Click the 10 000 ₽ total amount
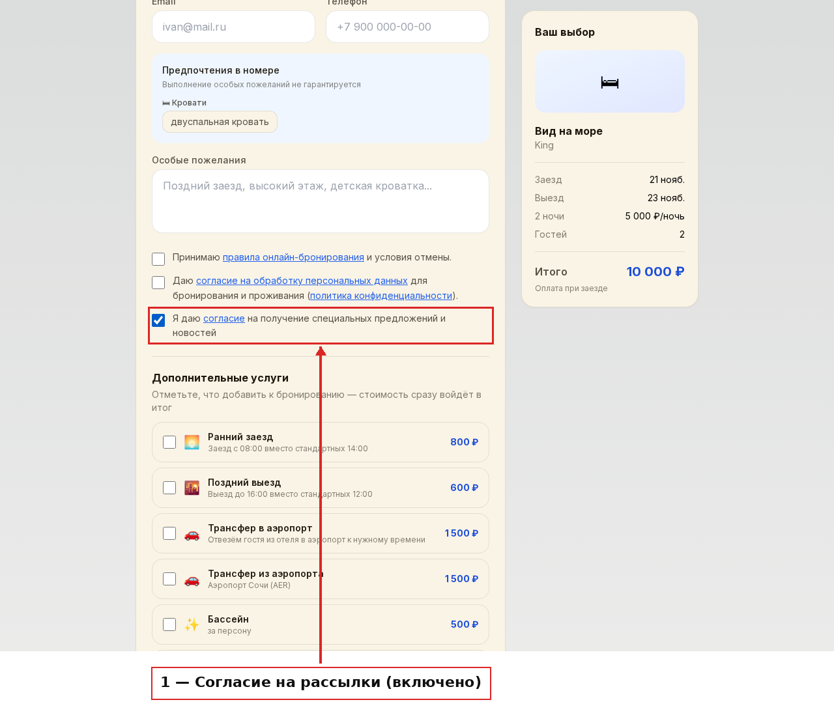The height and width of the screenshot is (715, 834). click(x=655, y=272)
